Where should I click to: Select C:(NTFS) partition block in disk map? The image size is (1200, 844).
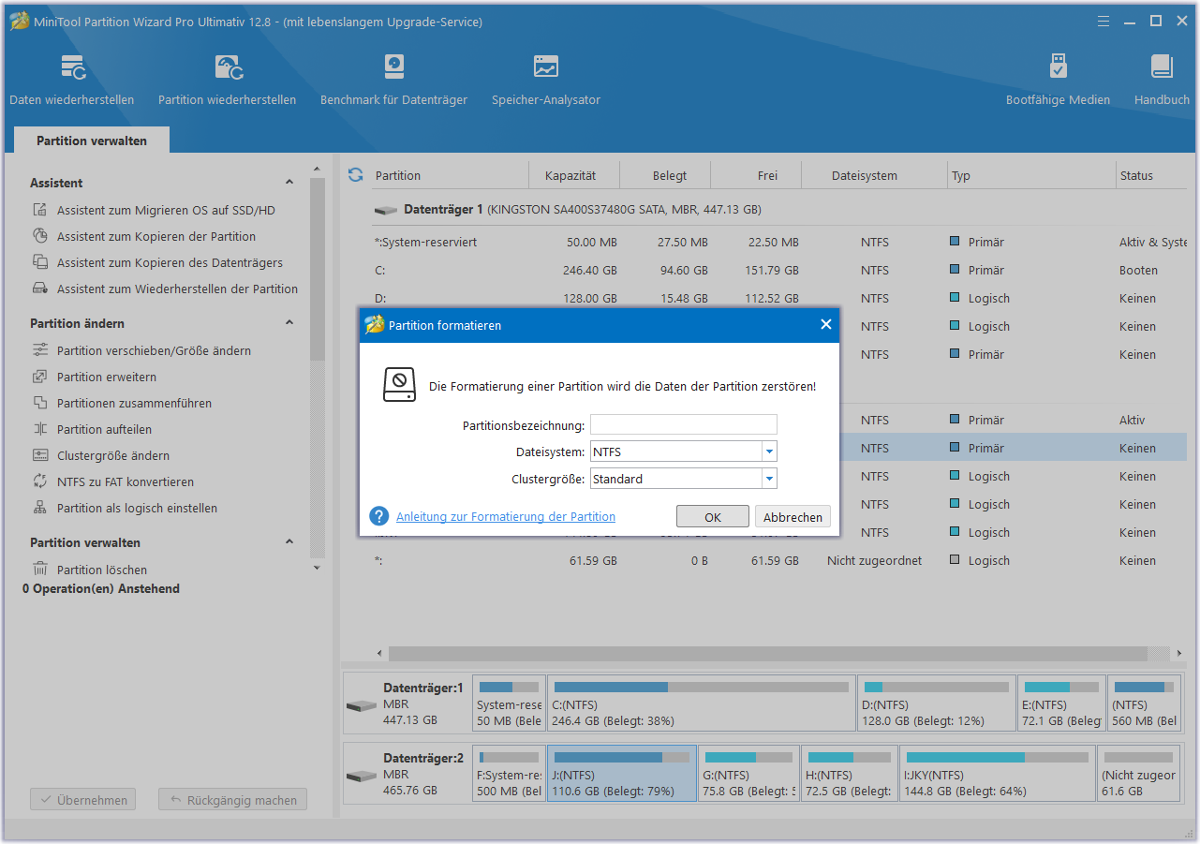701,703
